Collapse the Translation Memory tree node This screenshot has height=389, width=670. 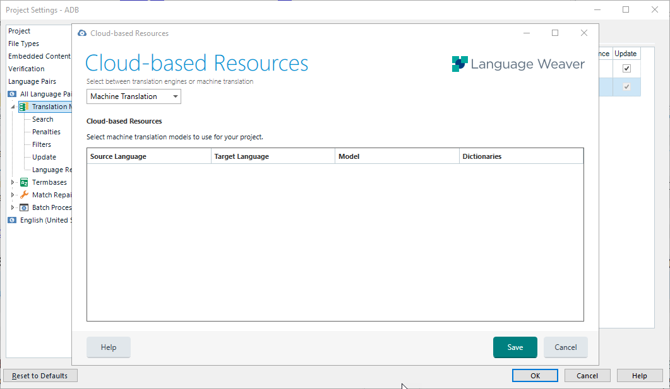tap(12, 106)
